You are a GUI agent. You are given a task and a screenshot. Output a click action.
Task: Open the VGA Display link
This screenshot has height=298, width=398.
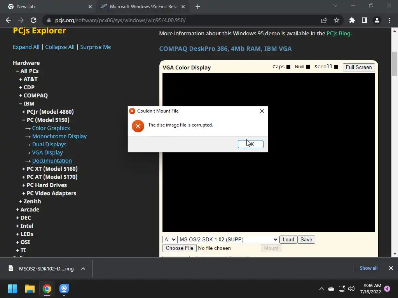[x=47, y=152]
